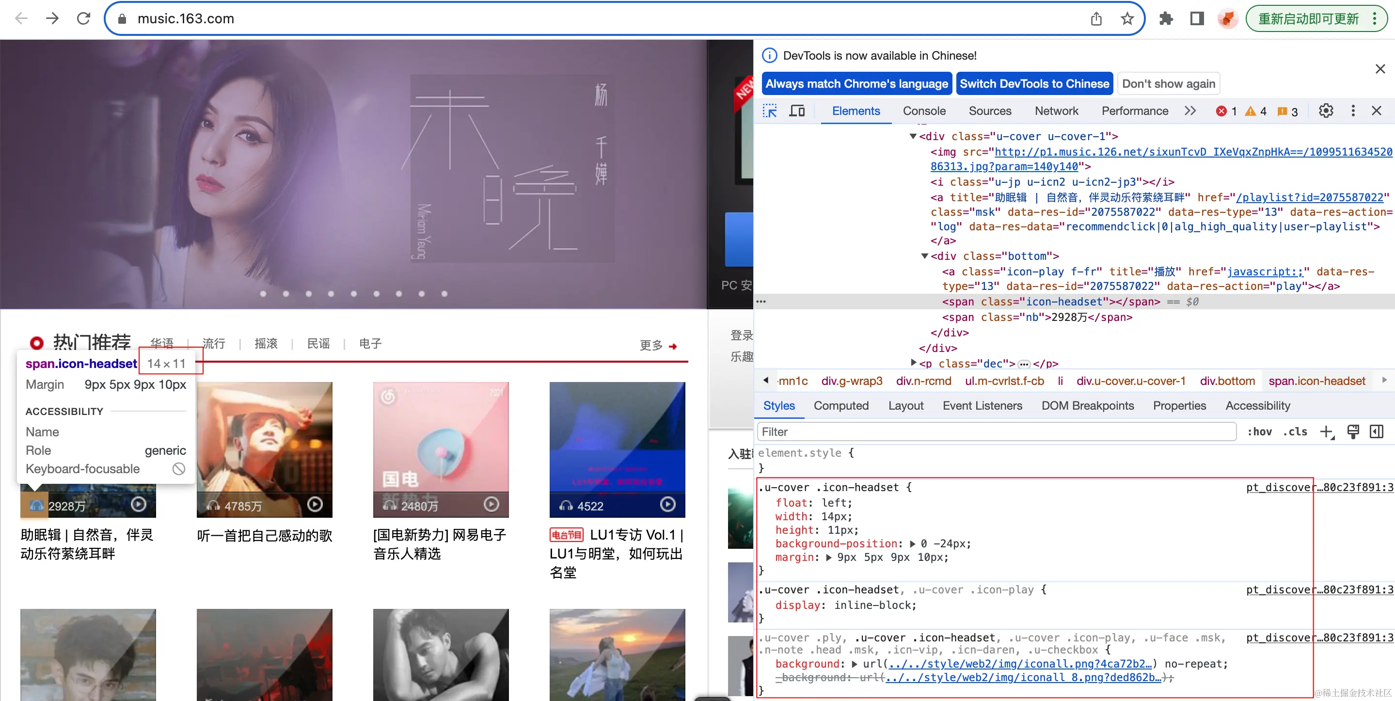This screenshot has width=1395, height=701.
Task: Expand the p class dec node
Action: pyautogui.click(x=914, y=363)
